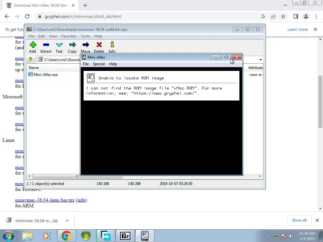Reload the gryphel.com page

point(27,16)
